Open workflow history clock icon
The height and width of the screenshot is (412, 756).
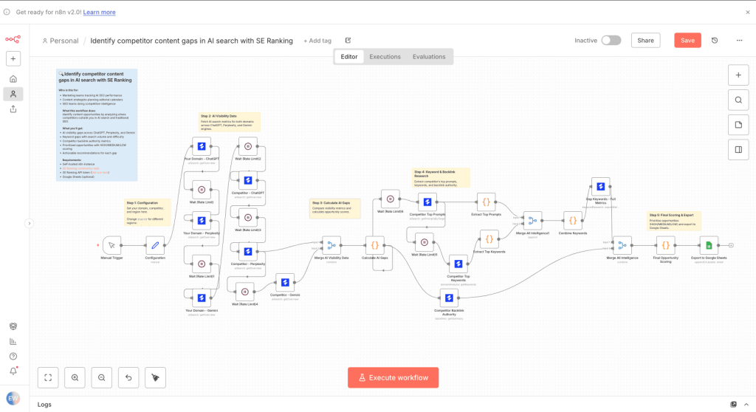click(715, 41)
